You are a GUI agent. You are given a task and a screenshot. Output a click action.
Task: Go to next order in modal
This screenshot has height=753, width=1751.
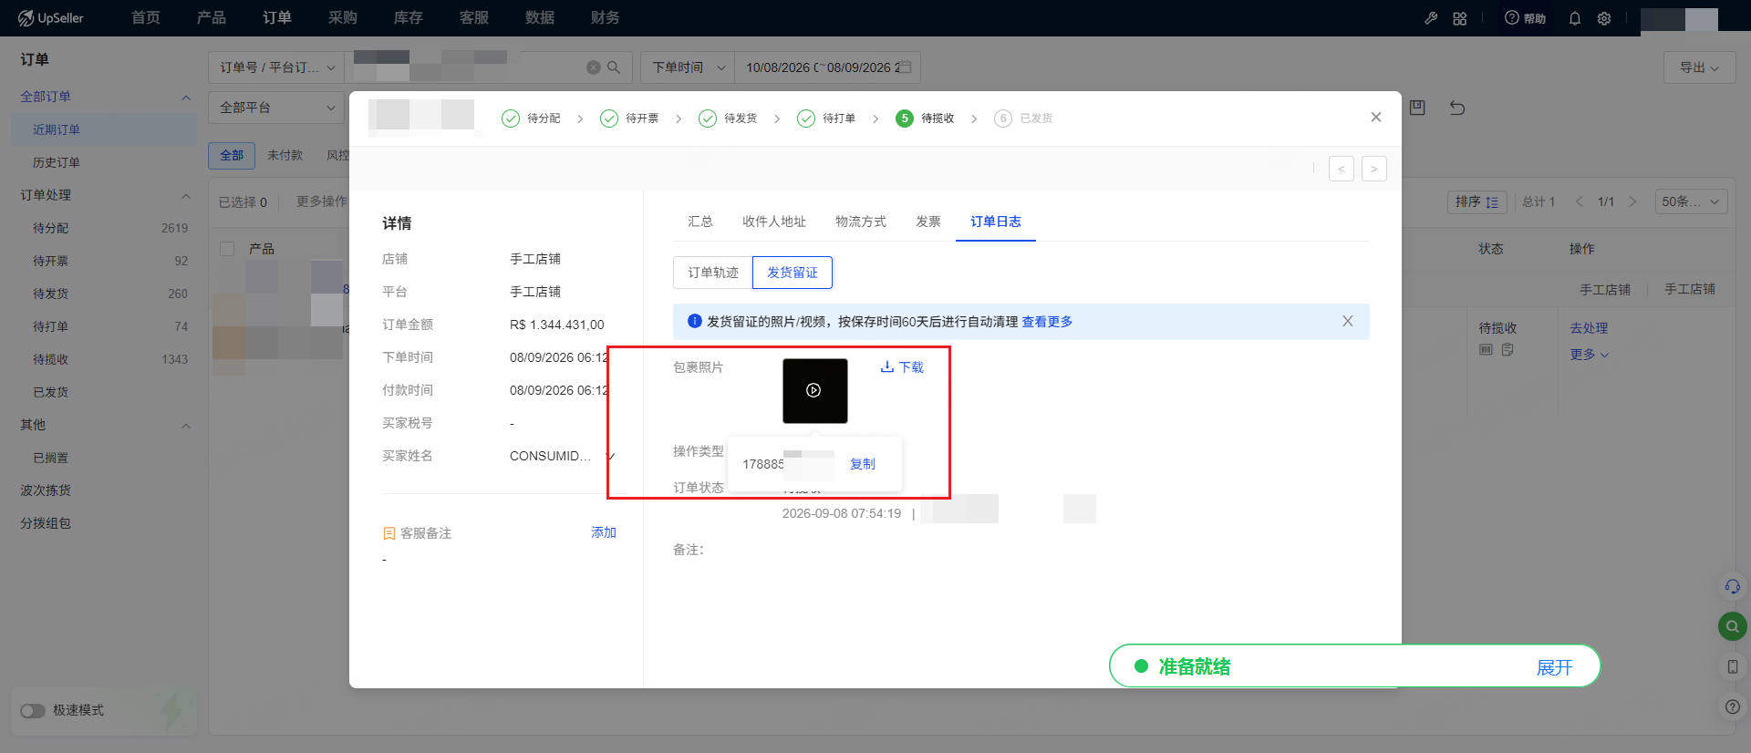1374,169
